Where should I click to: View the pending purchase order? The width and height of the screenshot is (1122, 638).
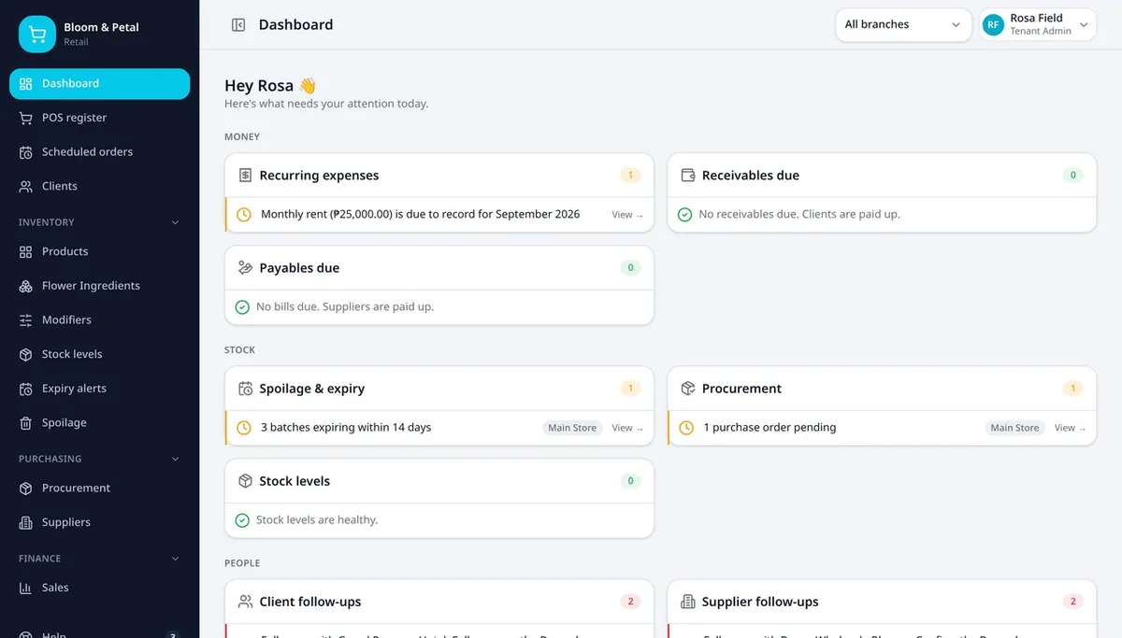coord(1071,428)
